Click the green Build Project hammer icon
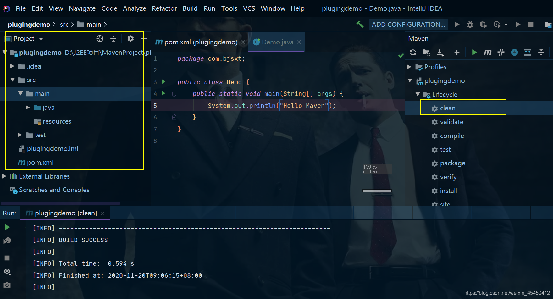The height and width of the screenshot is (299, 553). (360, 24)
